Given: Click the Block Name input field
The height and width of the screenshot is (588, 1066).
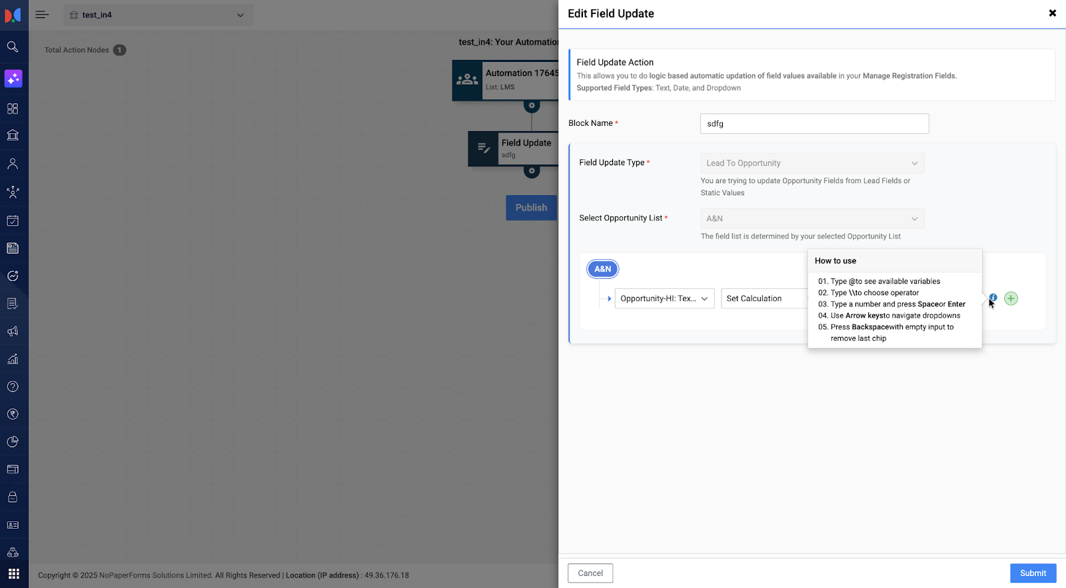Looking at the screenshot, I should tap(813, 124).
